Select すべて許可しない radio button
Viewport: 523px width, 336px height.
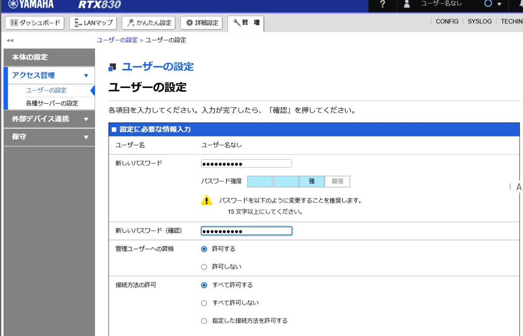[204, 303]
